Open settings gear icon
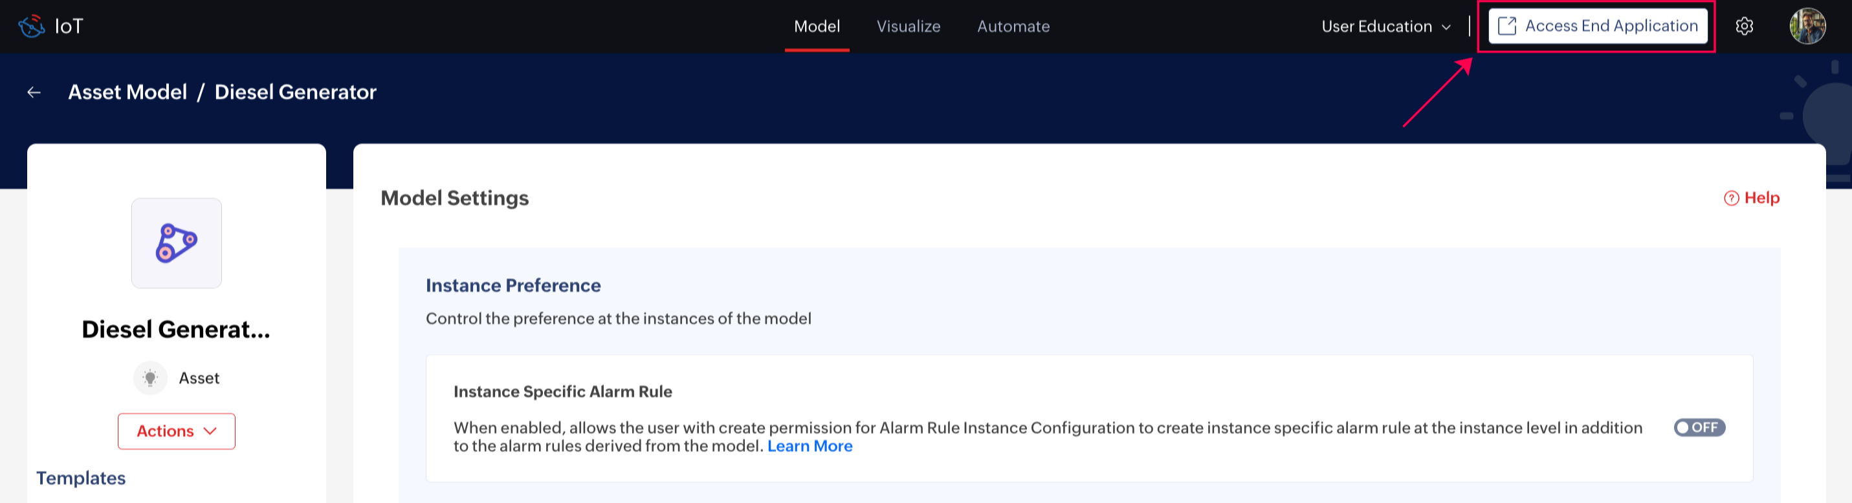1852x503 pixels. click(x=1744, y=26)
